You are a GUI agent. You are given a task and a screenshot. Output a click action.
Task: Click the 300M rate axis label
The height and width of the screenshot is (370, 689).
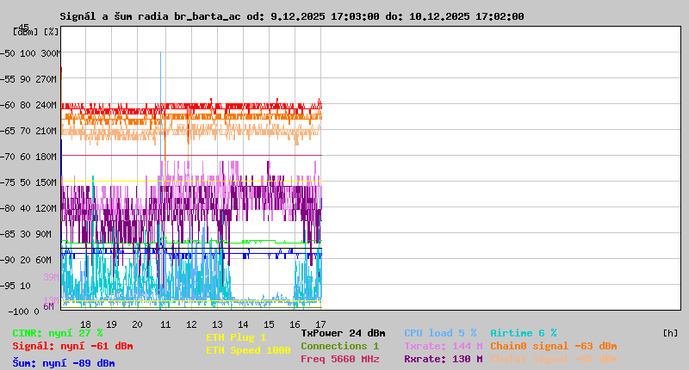click(x=50, y=53)
